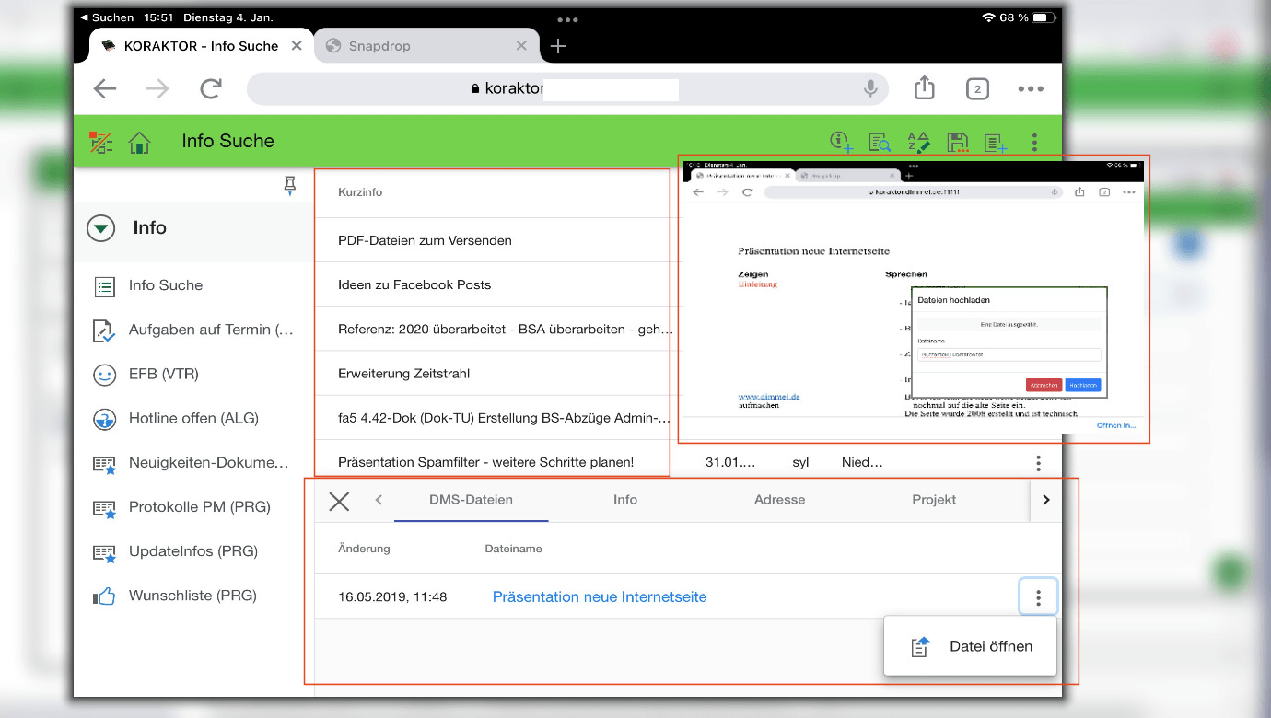
Task: Open the search list icon in toolbar
Action: click(x=880, y=142)
